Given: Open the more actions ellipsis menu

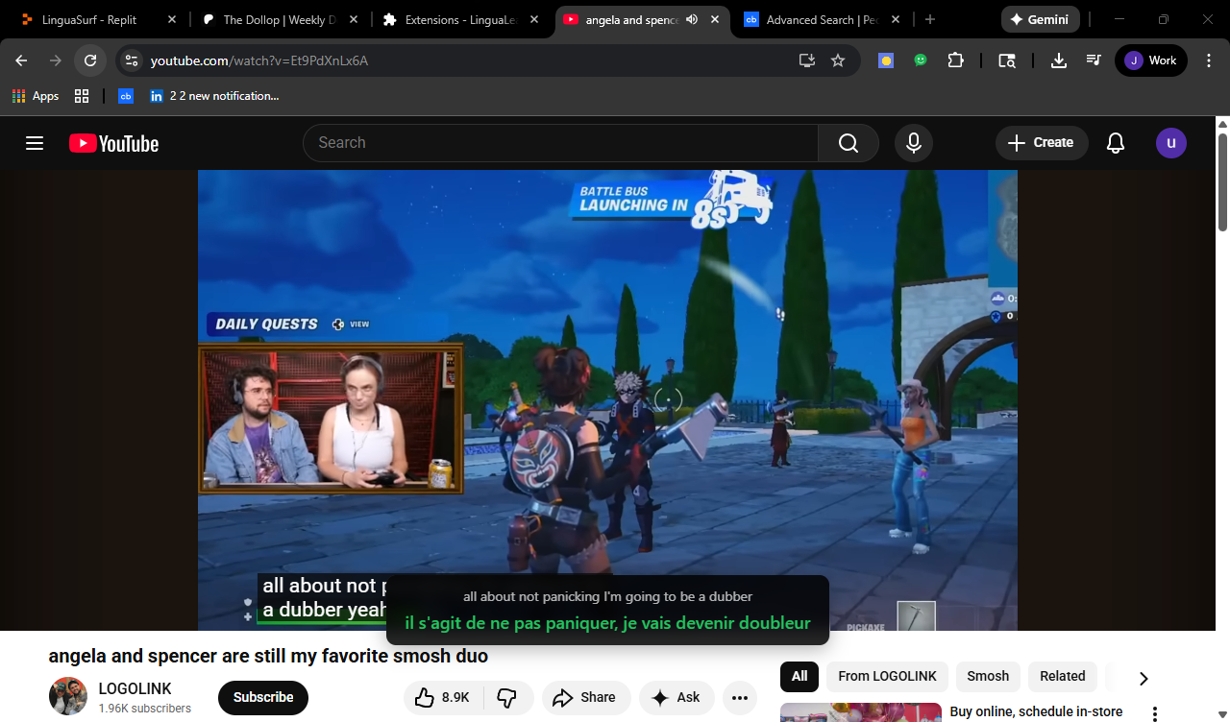Looking at the screenshot, I should tap(739, 698).
